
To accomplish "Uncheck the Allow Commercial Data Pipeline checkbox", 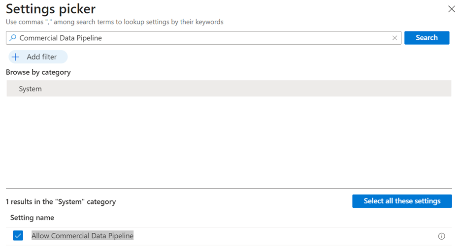I will 18,236.
